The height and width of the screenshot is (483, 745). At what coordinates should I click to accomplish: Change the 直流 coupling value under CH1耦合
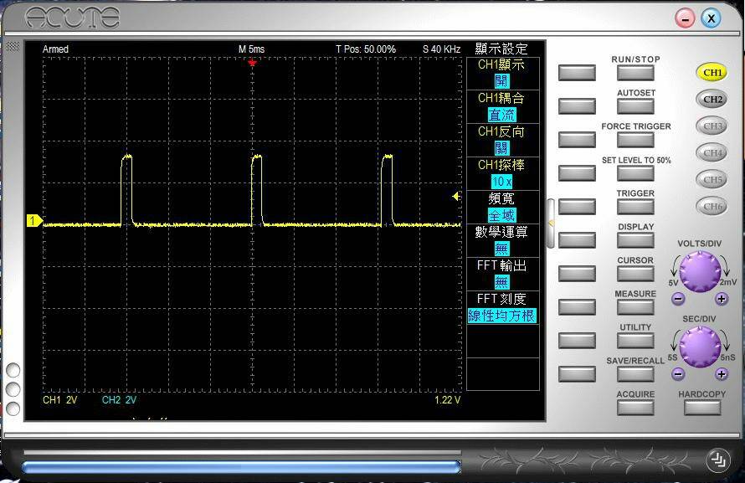(501, 115)
